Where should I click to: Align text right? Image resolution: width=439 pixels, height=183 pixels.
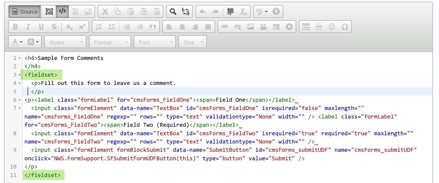pos(195,27)
